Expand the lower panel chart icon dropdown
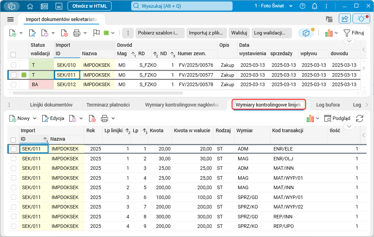 click(x=318, y=118)
